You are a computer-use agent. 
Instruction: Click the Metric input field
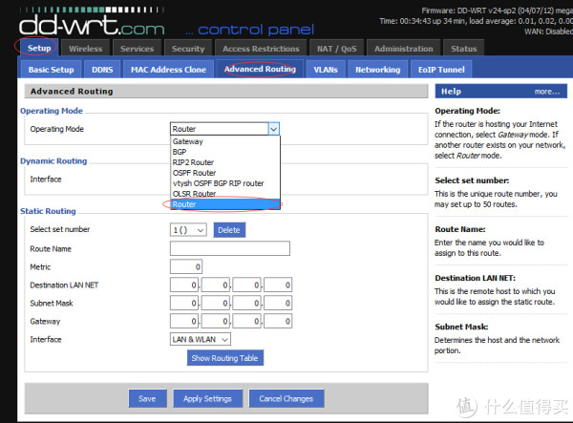pos(186,266)
